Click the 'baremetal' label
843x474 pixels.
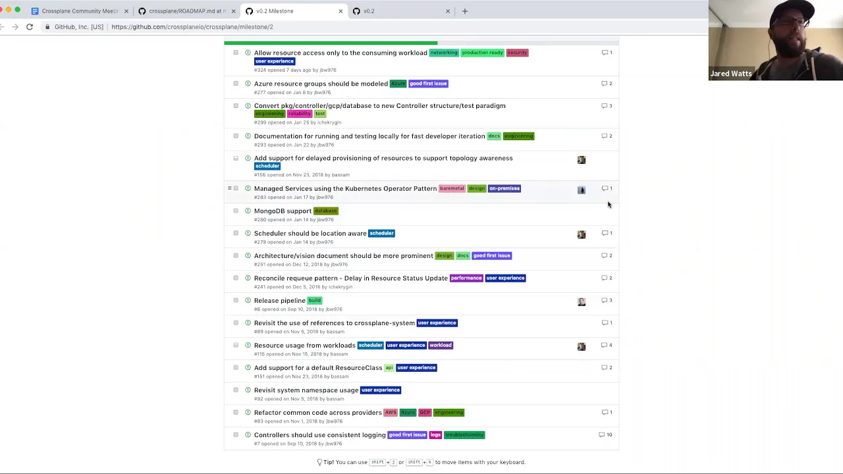point(452,188)
